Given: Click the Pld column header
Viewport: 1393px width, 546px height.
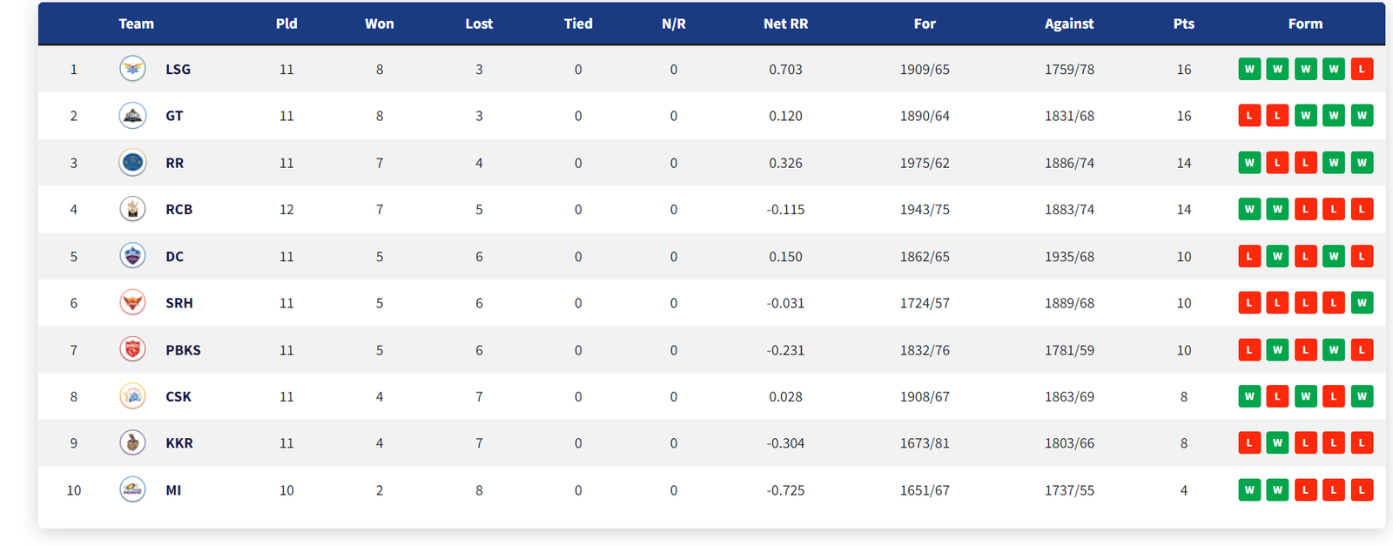Looking at the screenshot, I should [286, 24].
